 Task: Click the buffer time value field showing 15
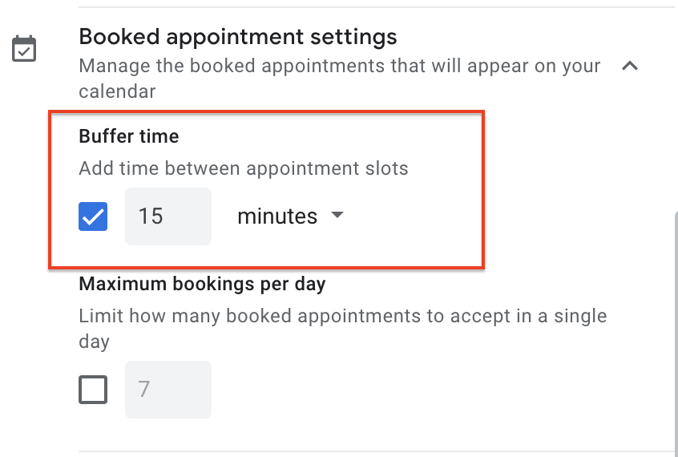167,216
